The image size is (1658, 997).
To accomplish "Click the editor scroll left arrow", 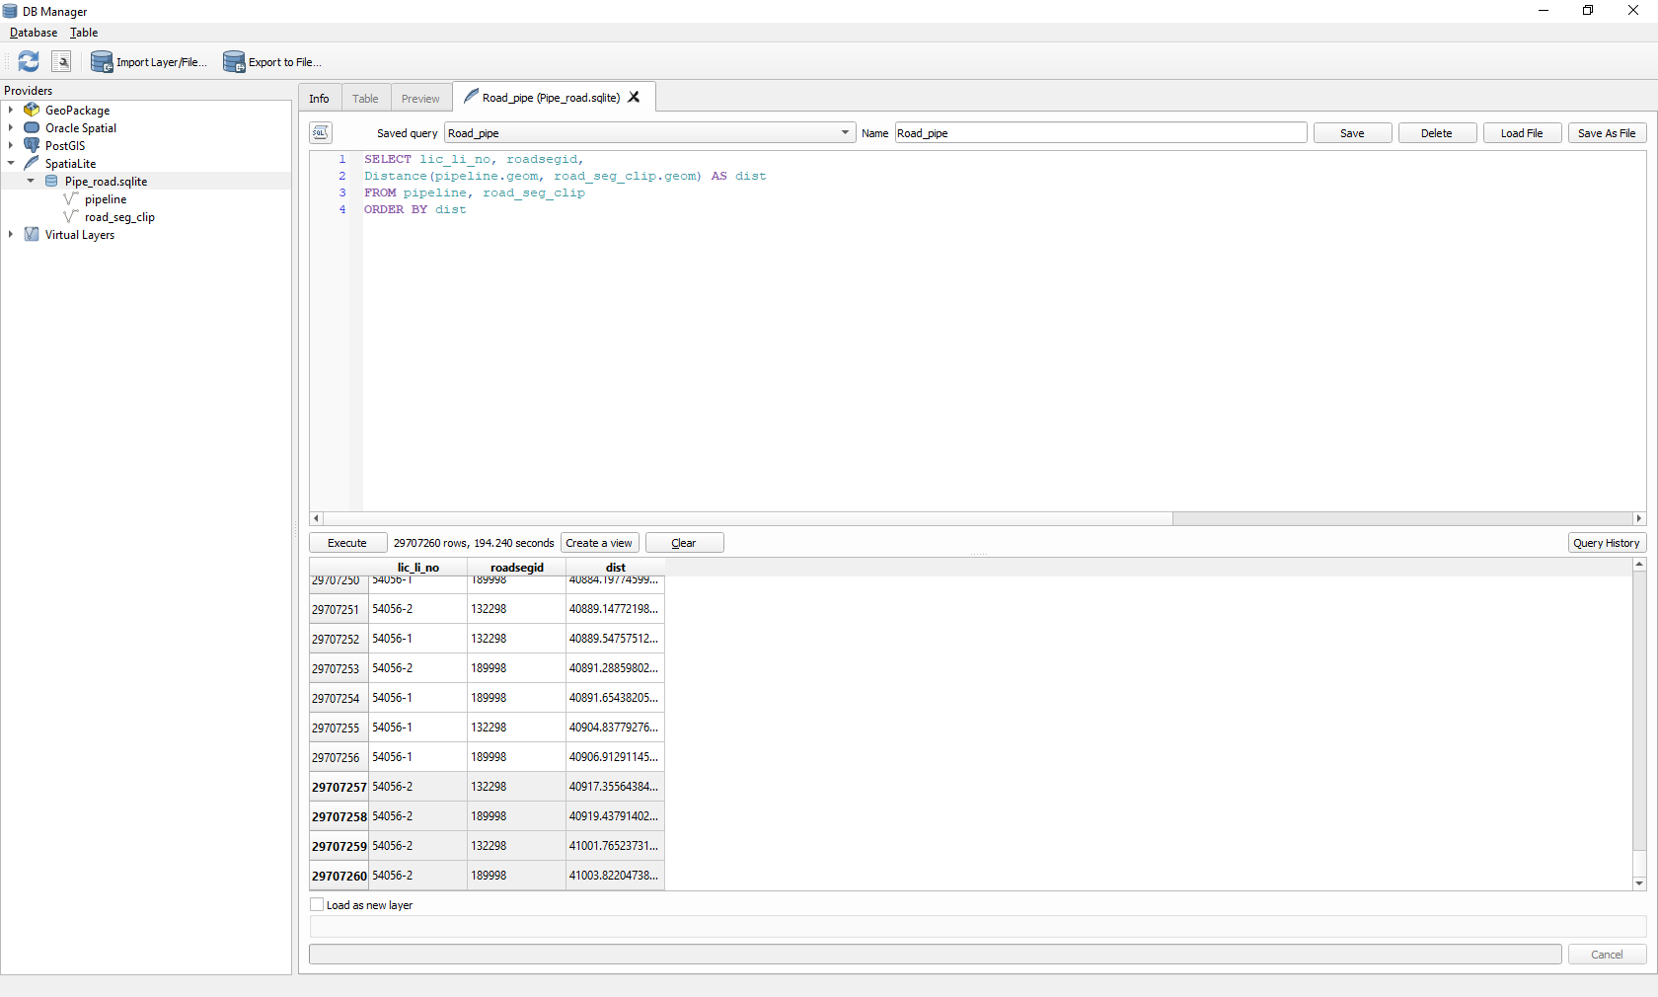I will pyautogui.click(x=316, y=517).
